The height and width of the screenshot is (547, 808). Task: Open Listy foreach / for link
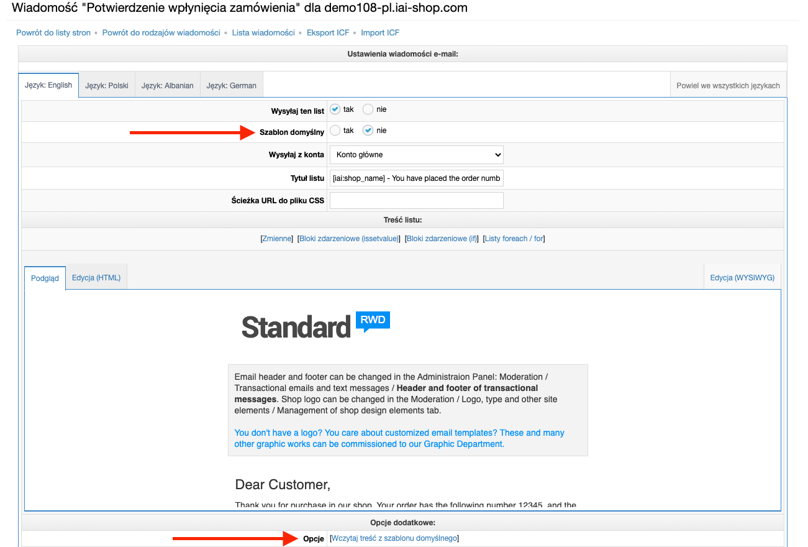click(x=514, y=239)
